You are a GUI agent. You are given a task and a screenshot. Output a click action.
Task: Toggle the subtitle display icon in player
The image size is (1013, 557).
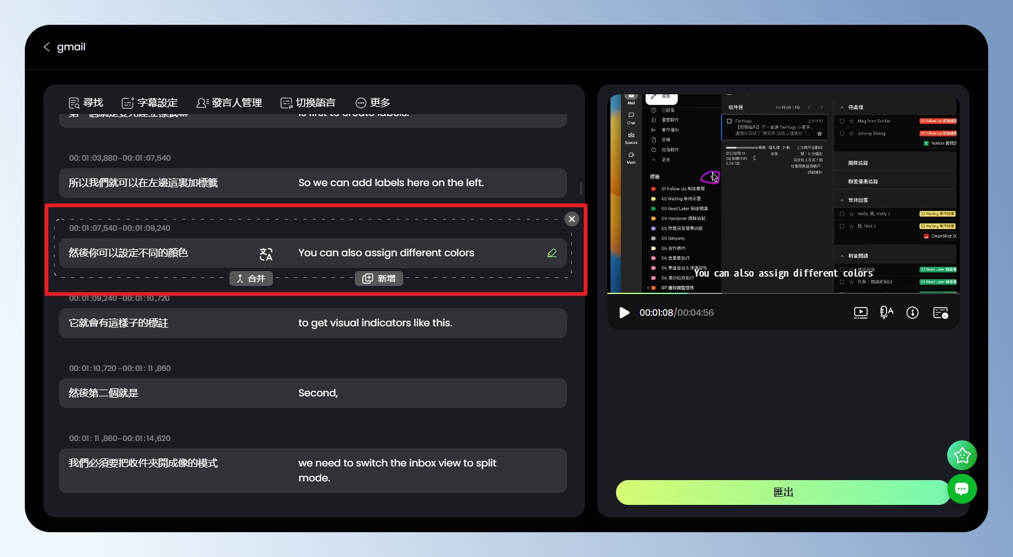(940, 313)
